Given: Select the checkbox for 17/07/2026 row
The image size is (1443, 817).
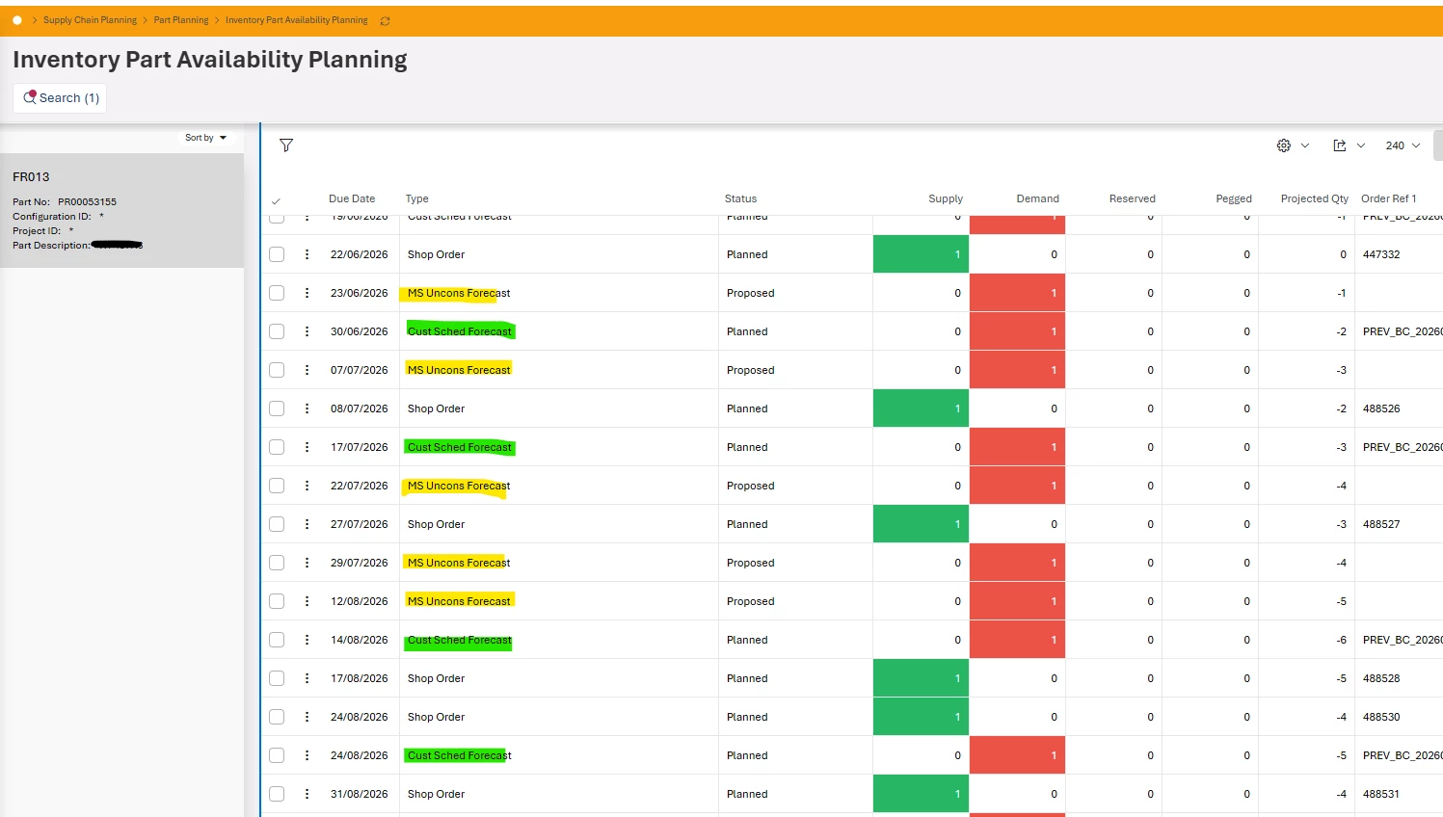Looking at the screenshot, I should point(277,447).
